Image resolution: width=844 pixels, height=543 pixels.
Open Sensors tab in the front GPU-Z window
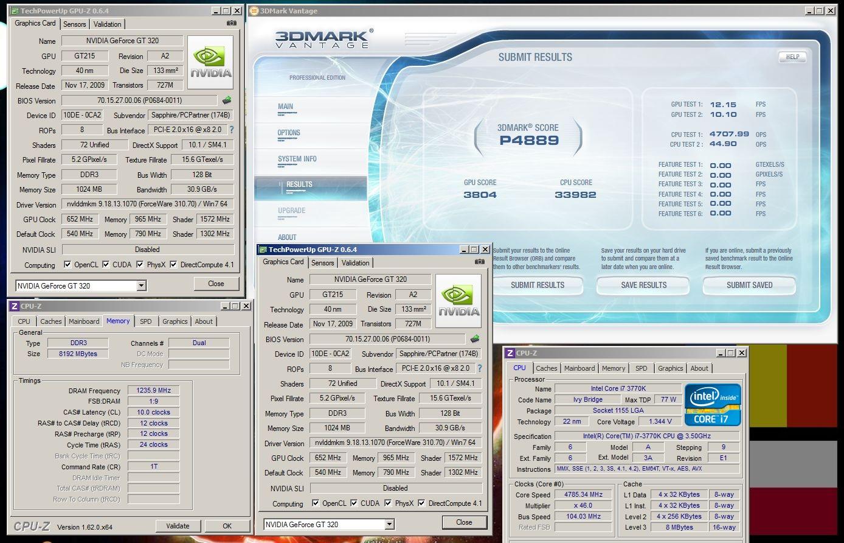click(323, 263)
